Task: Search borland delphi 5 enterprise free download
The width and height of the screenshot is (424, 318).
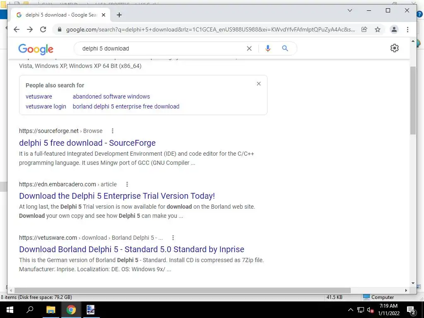Action: [126, 106]
